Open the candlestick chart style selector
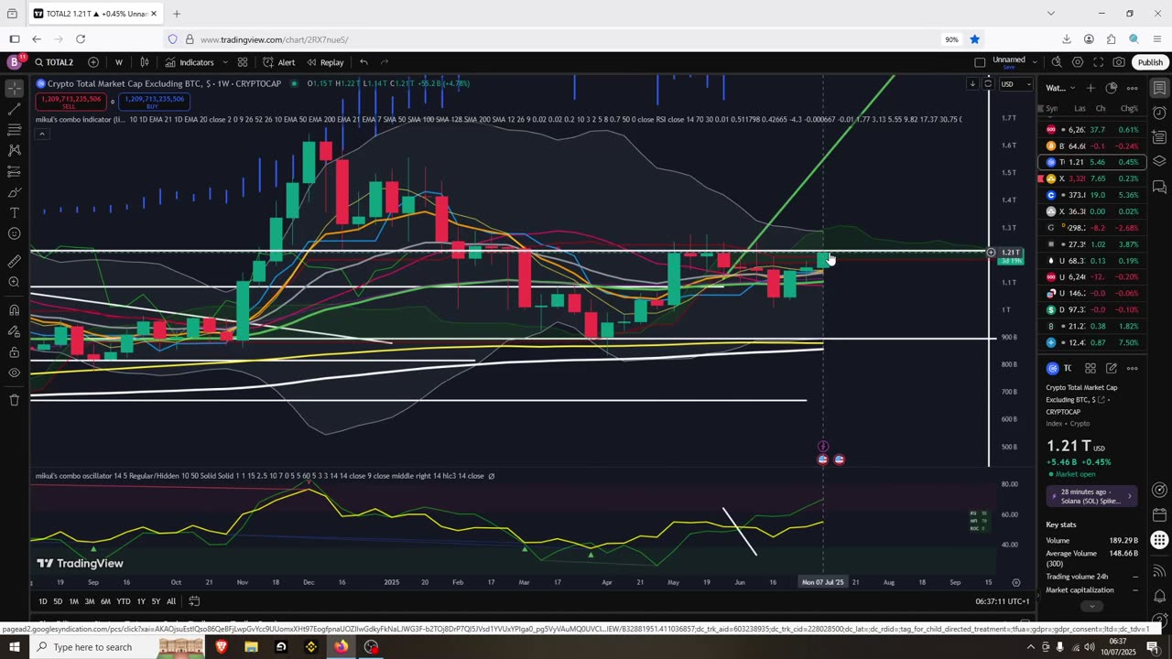This screenshot has width=1172, height=659. [x=145, y=62]
